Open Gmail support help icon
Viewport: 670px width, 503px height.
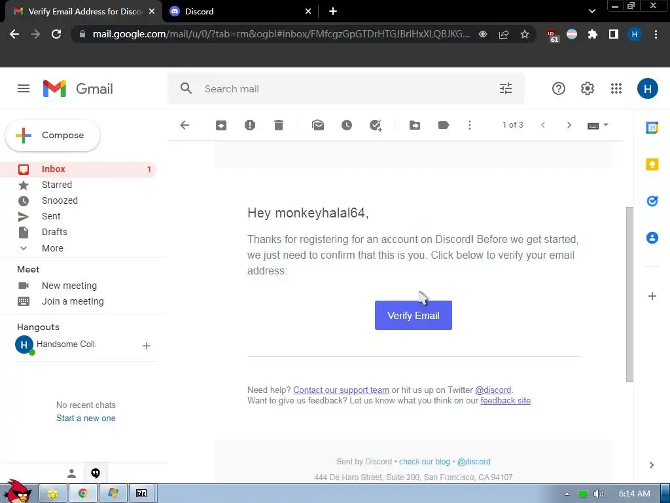(559, 88)
